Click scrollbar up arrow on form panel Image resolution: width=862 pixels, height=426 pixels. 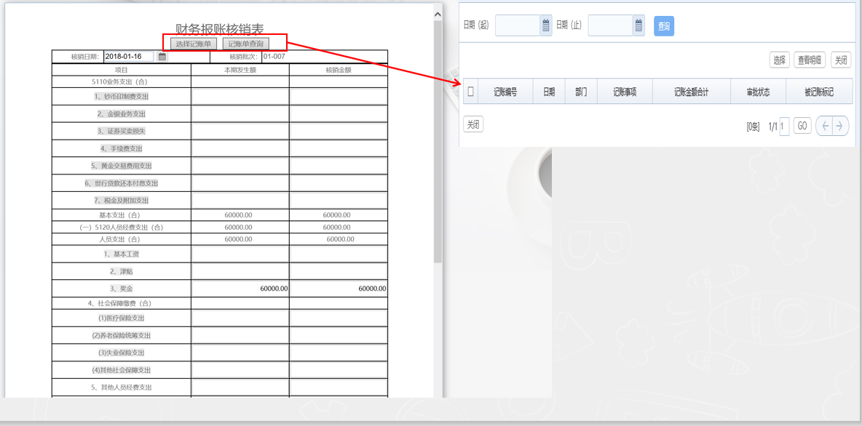click(x=438, y=14)
